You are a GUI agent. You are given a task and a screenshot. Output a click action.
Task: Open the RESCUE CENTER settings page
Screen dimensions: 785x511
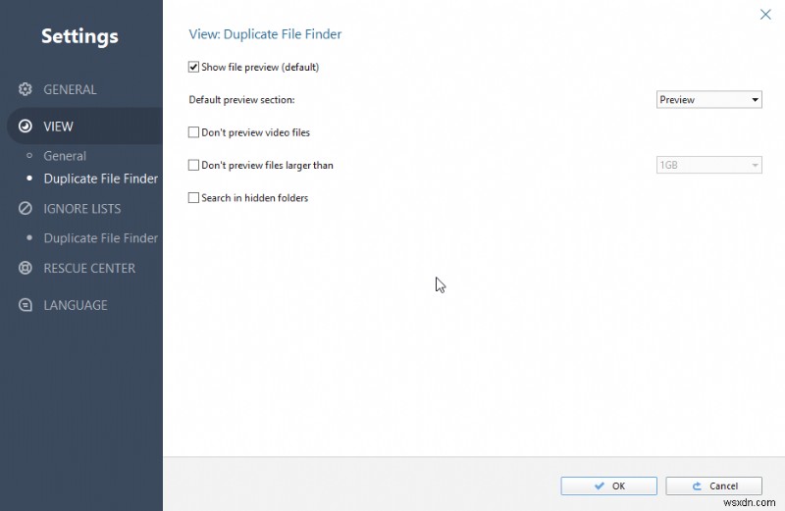(89, 269)
